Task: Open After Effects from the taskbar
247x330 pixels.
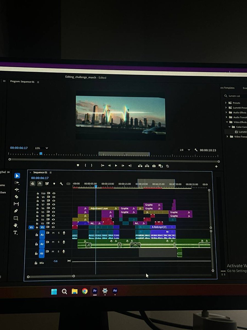Action: coord(115,291)
